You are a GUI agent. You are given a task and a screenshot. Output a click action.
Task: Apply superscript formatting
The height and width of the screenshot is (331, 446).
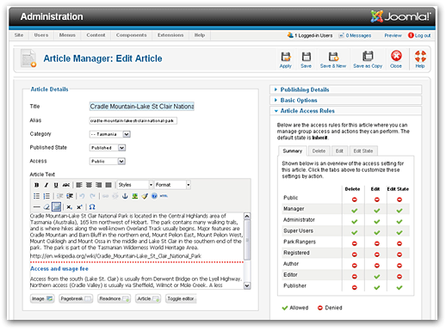coord(79,207)
